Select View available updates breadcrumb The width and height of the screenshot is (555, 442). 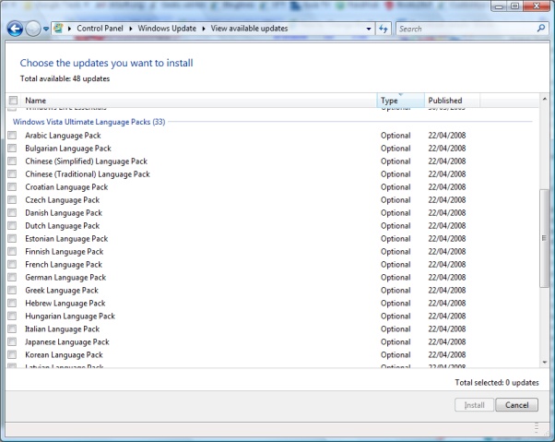coord(249,29)
